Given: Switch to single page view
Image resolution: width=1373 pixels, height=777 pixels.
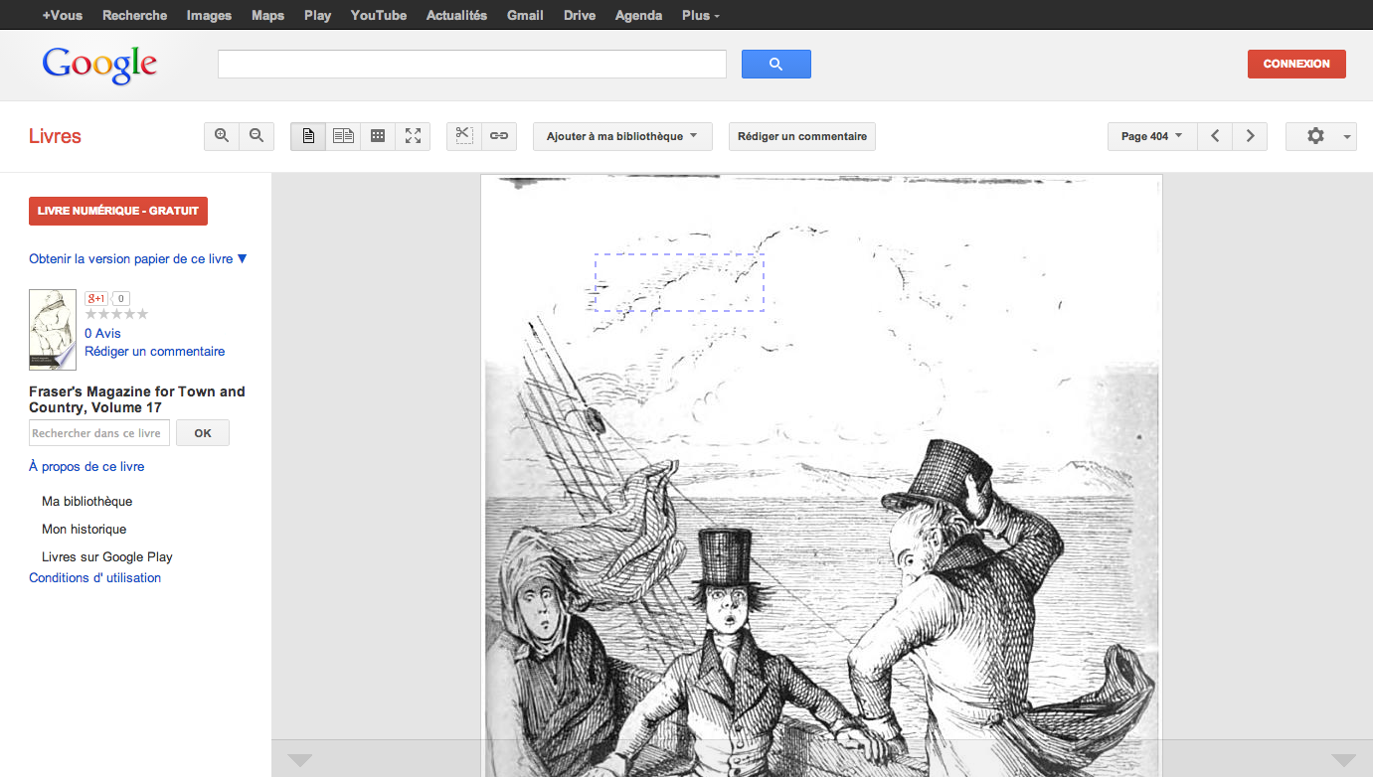Looking at the screenshot, I should point(308,136).
